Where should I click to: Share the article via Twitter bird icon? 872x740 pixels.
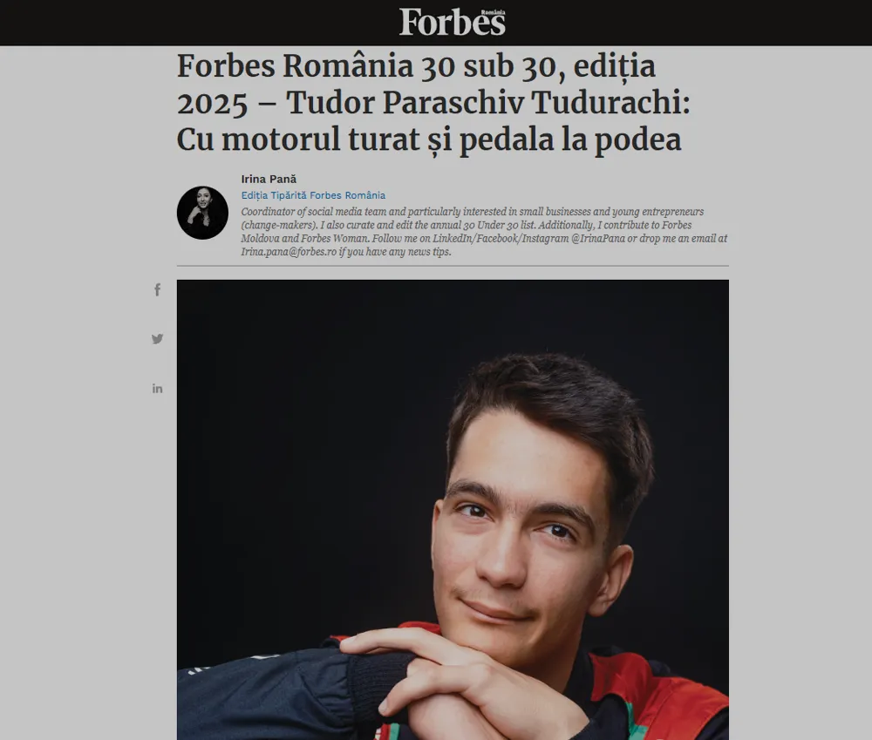(157, 338)
